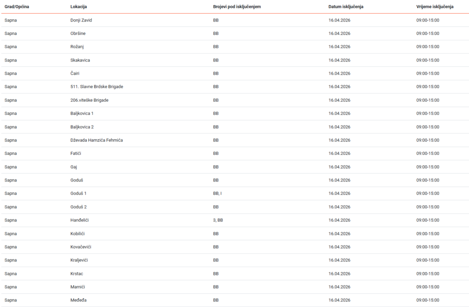This screenshot has height=307, width=469.
Task: Select the Fatići location cell
Action: tap(76, 153)
